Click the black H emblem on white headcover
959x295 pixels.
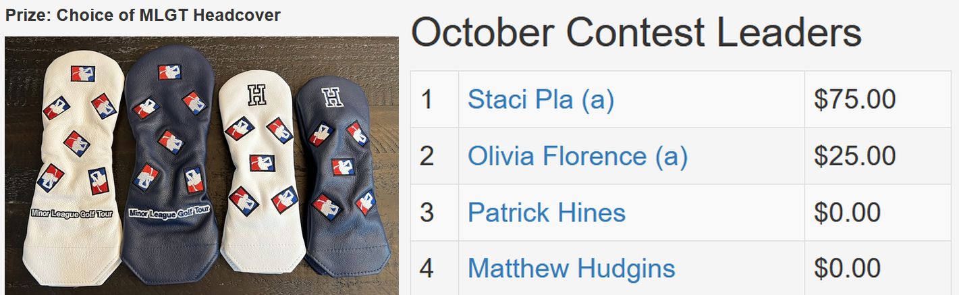(257, 95)
